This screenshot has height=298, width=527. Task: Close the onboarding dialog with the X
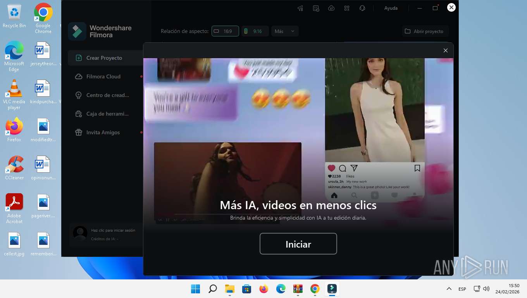[445, 50]
